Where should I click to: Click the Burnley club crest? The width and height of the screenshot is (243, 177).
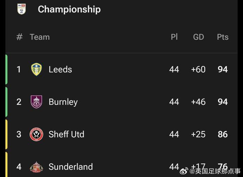click(36, 102)
